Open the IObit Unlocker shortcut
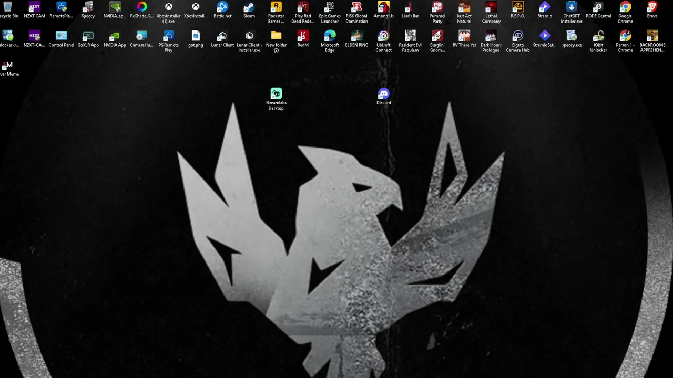The width and height of the screenshot is (673, 378). point(598,36)
